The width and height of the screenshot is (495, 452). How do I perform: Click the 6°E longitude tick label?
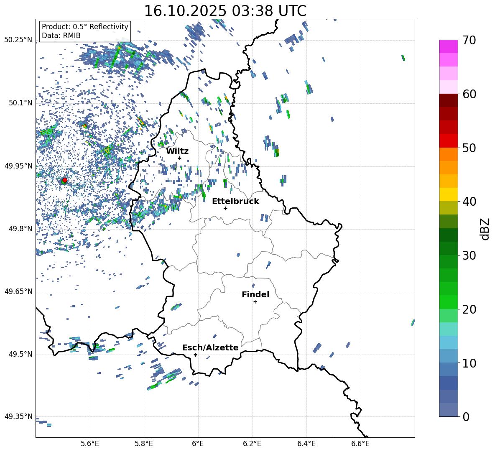198,443
